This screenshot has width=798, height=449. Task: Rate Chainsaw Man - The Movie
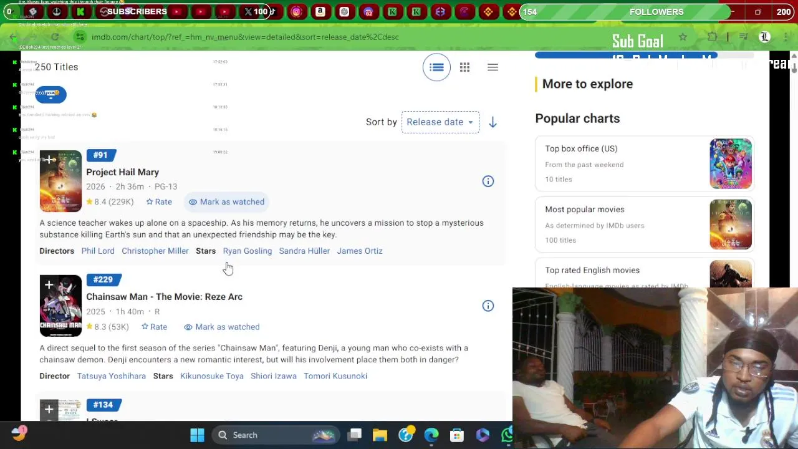pos(154,327)
